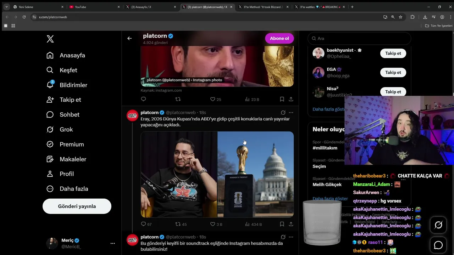Open Eray photo thumbnail in post

[x=179, y=174]
